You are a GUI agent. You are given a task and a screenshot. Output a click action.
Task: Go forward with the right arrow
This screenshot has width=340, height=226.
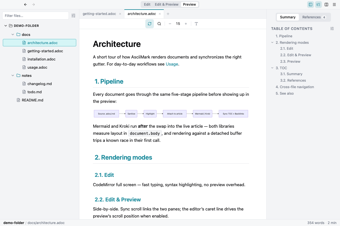pyautogui.click(x=33, y=5)
